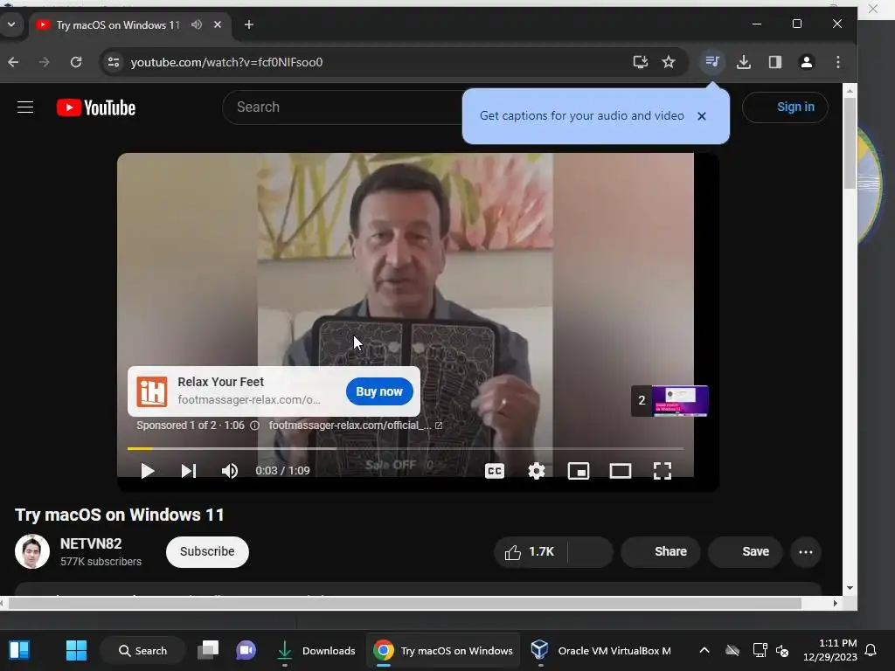Open footmassager-relax.com/official link
Screen dimensions: 895x671
(355, 425)
